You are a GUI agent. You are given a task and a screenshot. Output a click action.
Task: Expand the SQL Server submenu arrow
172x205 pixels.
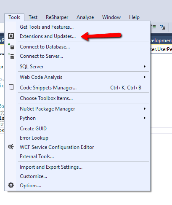(145, 66)
